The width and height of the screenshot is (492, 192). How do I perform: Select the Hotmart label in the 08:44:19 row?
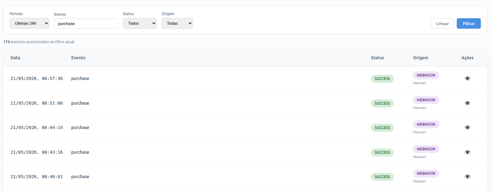(x=420, y=132)
